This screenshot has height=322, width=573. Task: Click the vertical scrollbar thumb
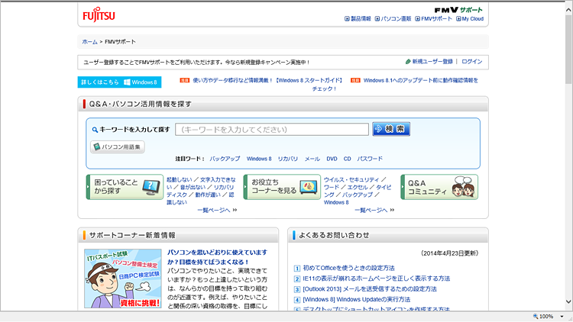point(568,49)
